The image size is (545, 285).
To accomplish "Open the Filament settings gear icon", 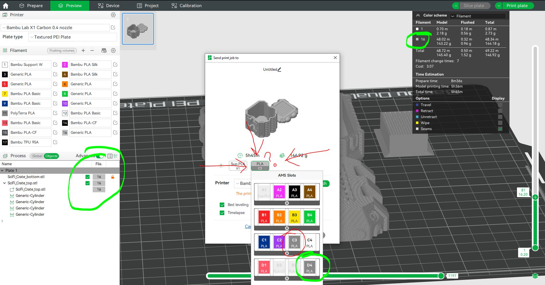I will (x=114, y=50).
